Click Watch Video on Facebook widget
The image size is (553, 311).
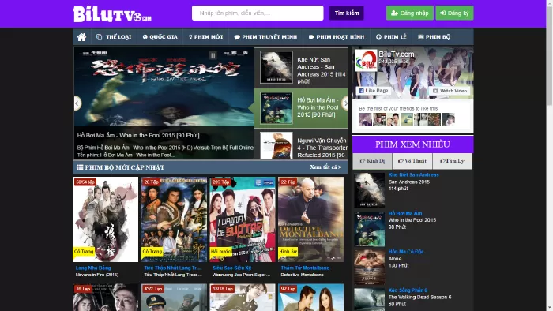(x=450, y=91)
